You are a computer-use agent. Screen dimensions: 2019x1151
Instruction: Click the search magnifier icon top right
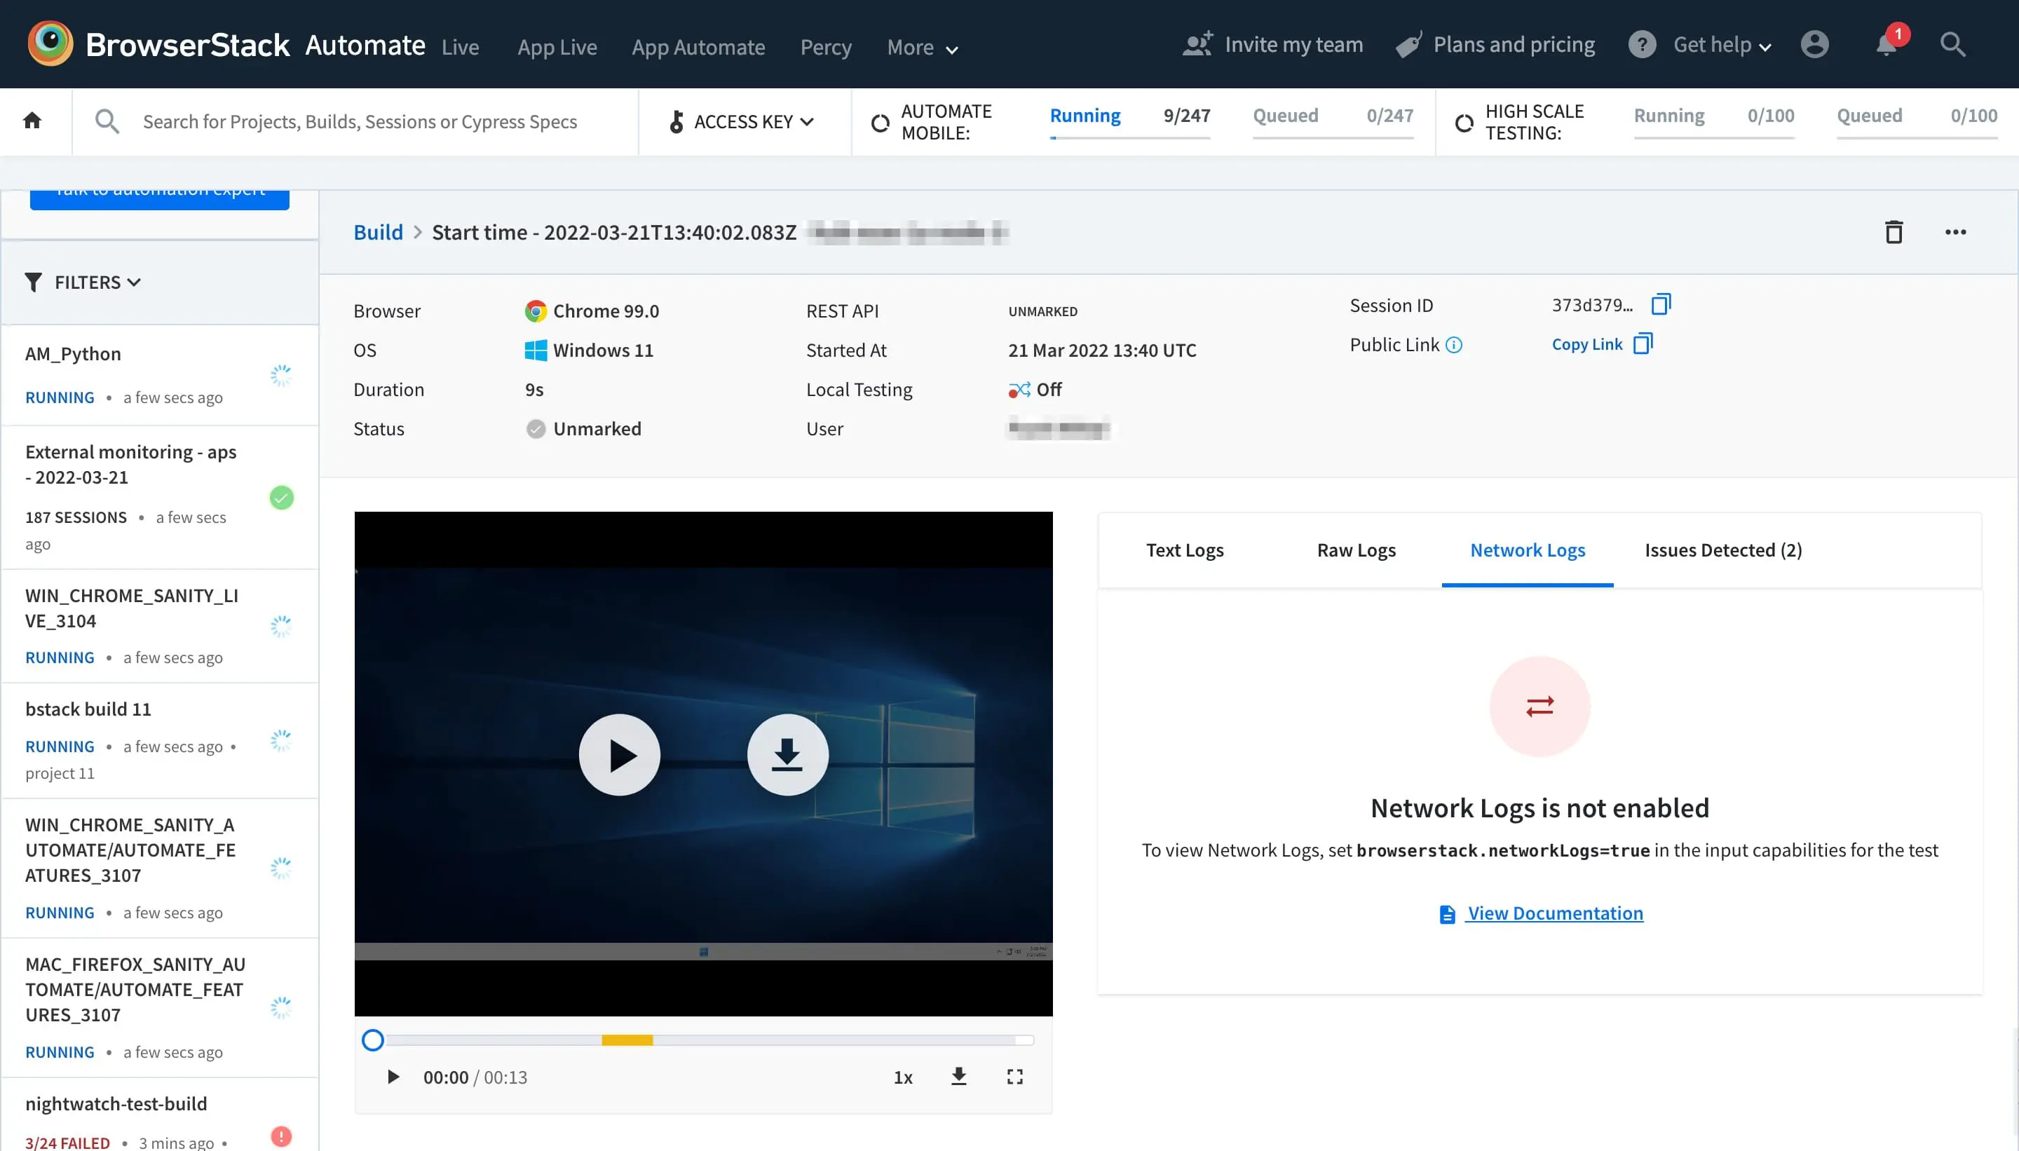click(x=1952, y=46)
